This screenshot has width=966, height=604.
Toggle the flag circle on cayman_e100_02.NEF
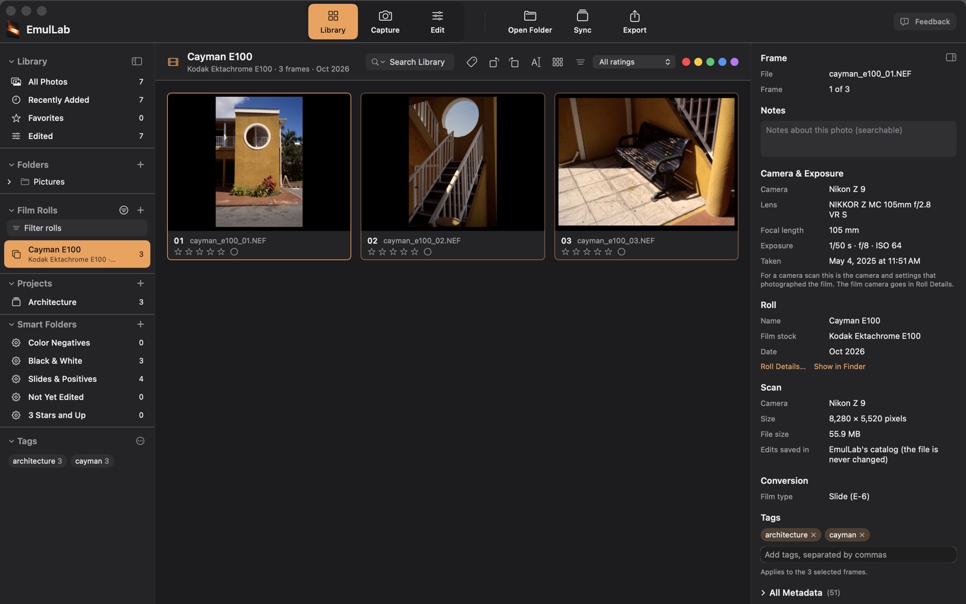pos(427,252)
